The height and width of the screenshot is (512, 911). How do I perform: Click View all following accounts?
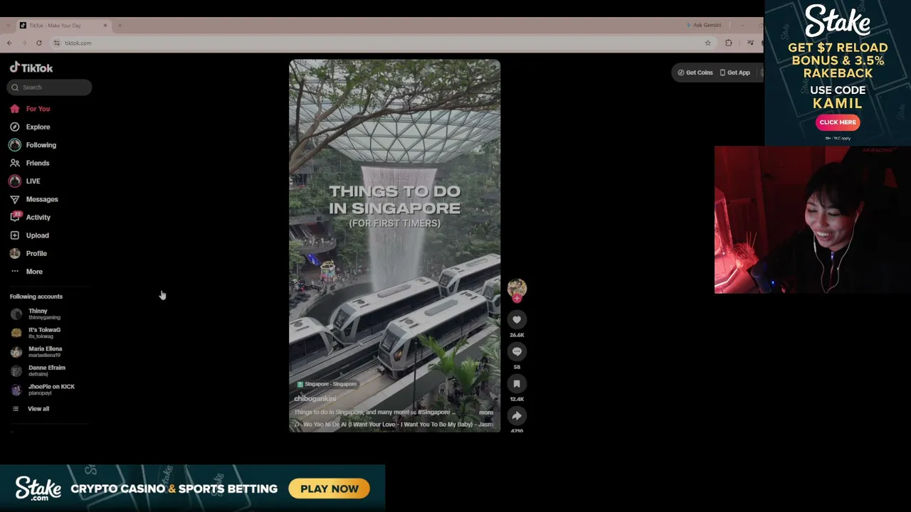(x=38, y=409)
